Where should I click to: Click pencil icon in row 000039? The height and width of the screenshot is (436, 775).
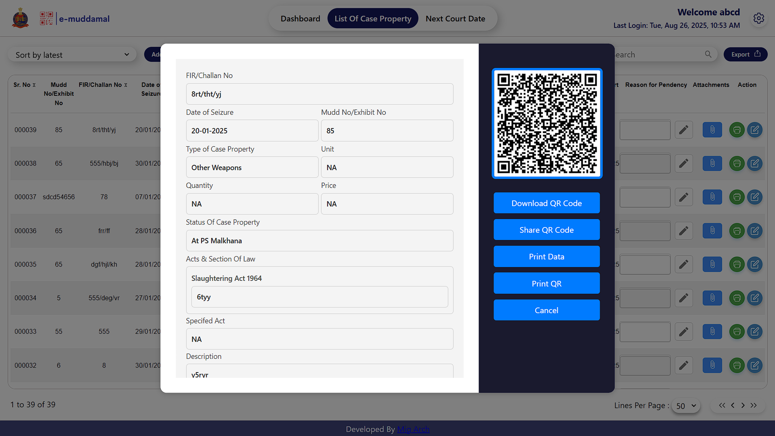(x=683, y=130)
